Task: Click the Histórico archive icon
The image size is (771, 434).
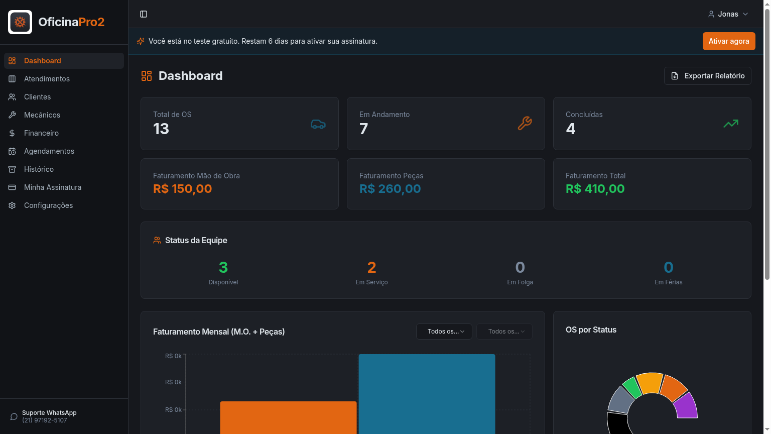Action: [12, 169]
